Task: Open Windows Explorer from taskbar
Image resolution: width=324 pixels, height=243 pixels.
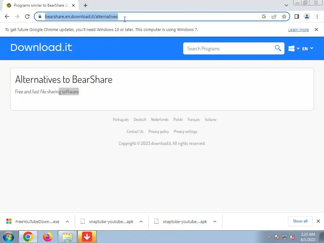Action: (67, 237)
